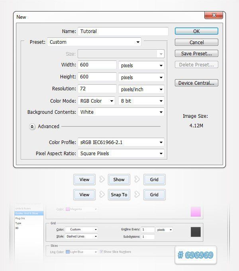Click the pink magenta color swatch

[x=196, y=212]
